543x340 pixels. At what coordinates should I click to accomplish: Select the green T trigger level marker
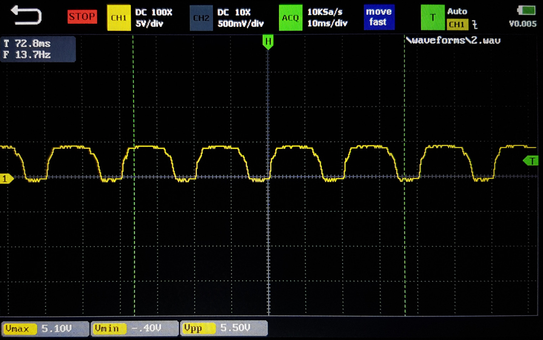coord(531,161)
